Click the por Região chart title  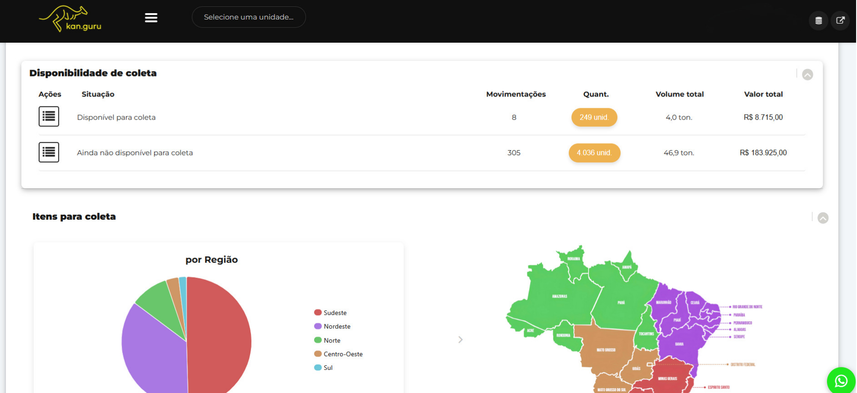click(212, 260)
